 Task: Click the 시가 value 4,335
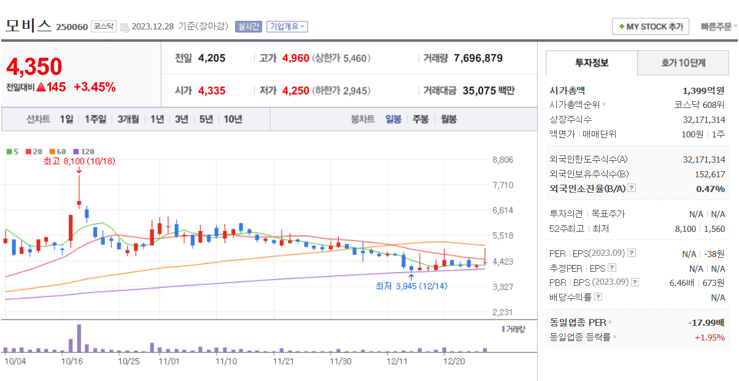212,91
